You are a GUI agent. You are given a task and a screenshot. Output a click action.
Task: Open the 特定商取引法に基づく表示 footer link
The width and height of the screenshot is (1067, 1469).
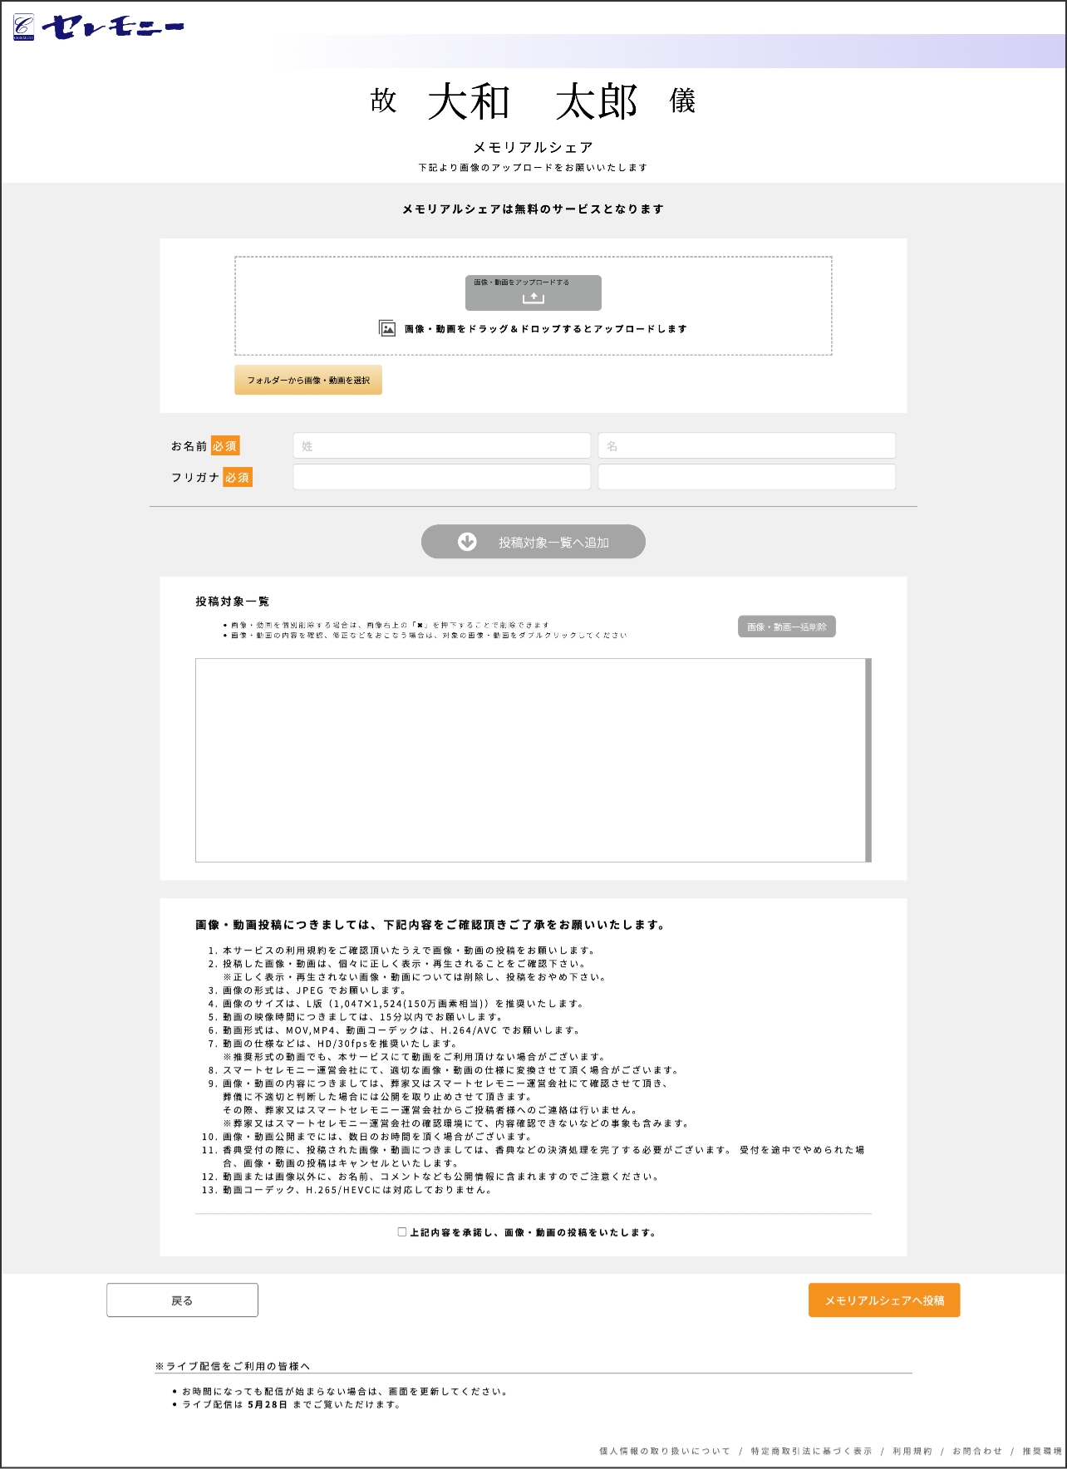pos(811,1451)
